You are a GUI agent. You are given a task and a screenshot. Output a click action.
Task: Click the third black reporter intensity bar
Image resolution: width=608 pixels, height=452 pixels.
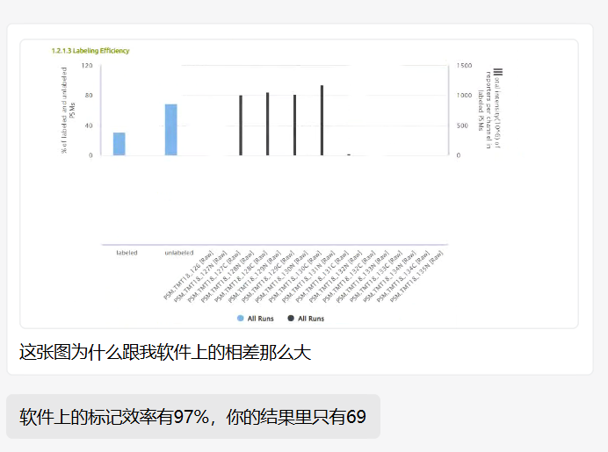pos(294,126)
